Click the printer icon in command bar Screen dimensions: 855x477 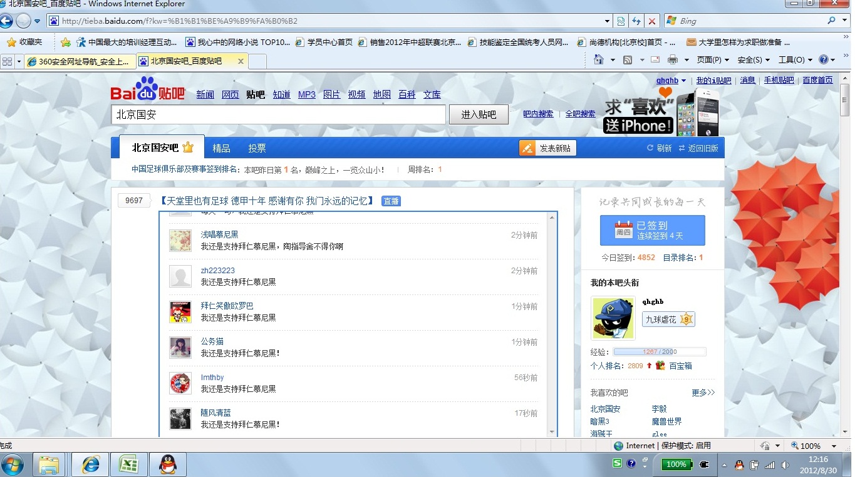pos(673,60)
